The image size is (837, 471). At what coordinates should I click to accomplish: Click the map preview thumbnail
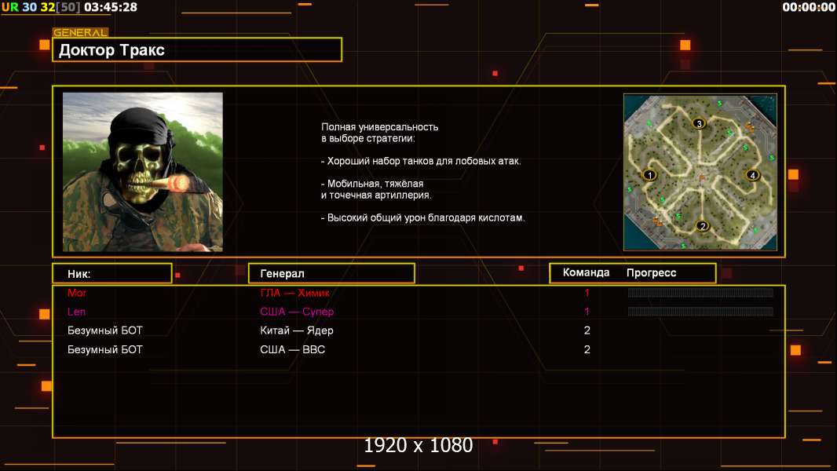pyautogui.click(x=700, y=172)
